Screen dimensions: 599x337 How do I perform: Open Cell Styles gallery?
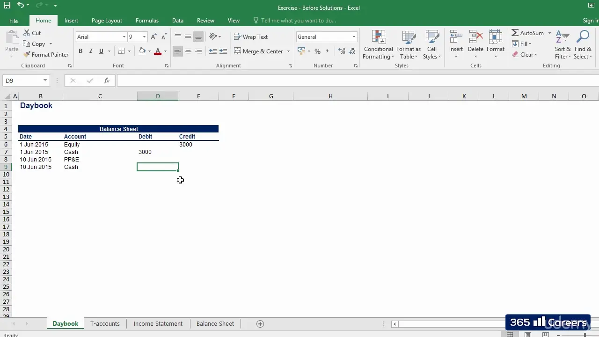(x=432, y=45)
